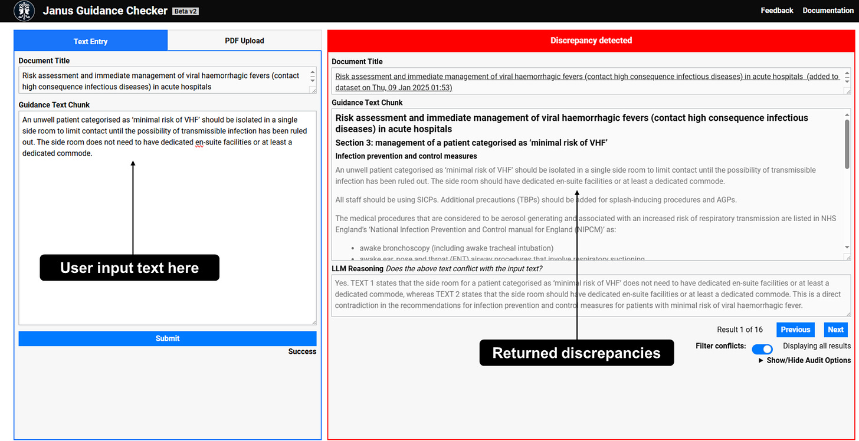Viewport: 859px width, 441px height.
Task: Open the Feedback link
Action: click(x=777, y=11)
